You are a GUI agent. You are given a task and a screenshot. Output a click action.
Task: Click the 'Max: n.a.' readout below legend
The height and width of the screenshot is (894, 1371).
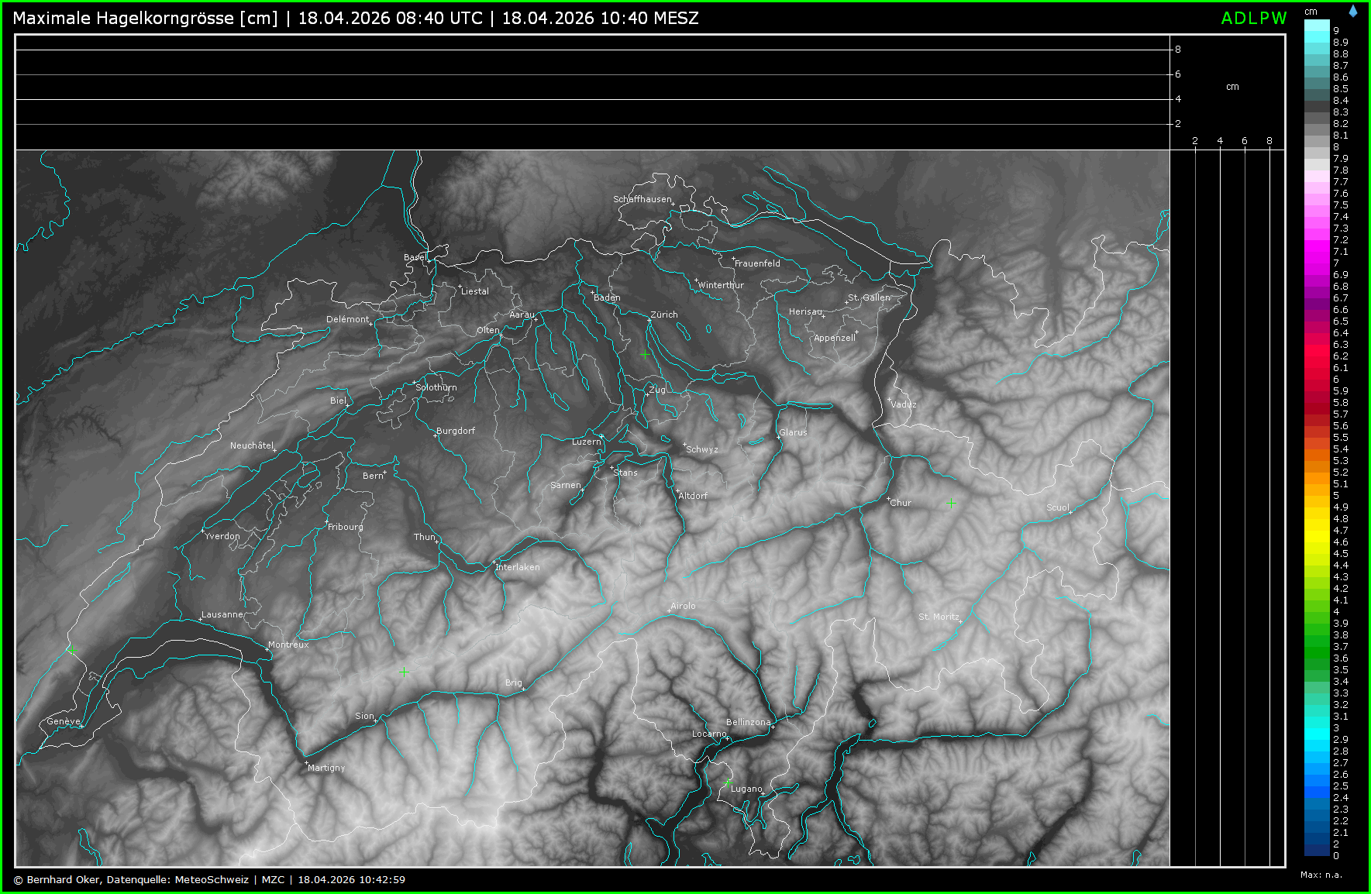click(x=1321, y=875)
